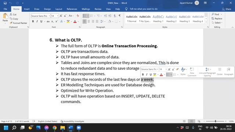The image size is (235, 132).
Task: Check Accessibility: Investigate status
Action: (x=72, y=121)
